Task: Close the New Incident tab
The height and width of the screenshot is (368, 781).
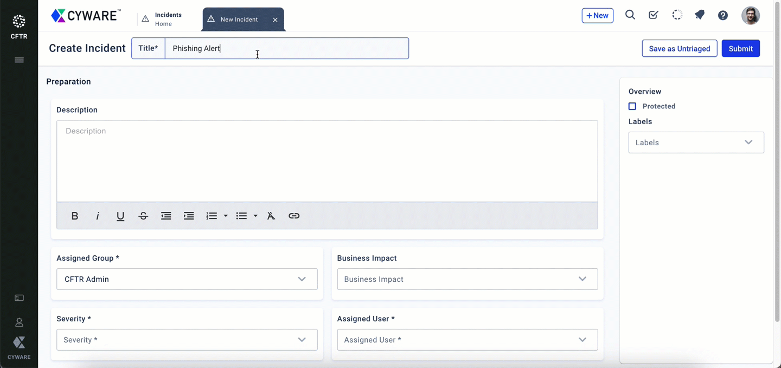Action: point(275,20)
